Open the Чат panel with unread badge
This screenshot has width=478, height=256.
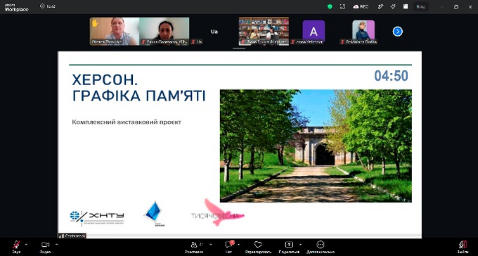coord(228,247)
